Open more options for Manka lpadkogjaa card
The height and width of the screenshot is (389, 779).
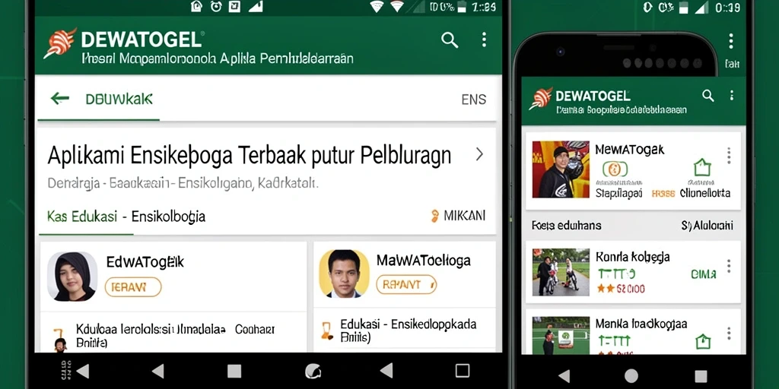[729, 333]
